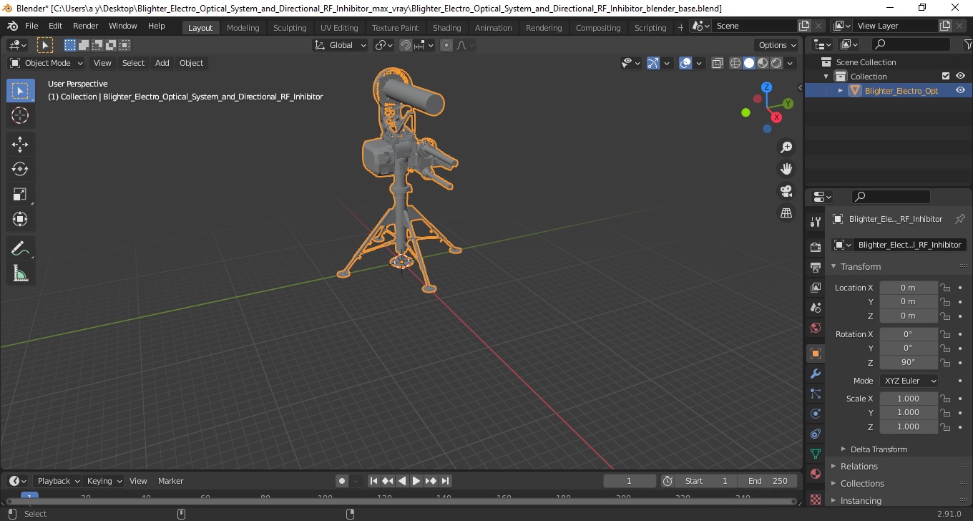Image resolution: width=973 pixels, height=521 pixels.
Task: Open Global transform orientation dropdown
Action: pos(341,45)
